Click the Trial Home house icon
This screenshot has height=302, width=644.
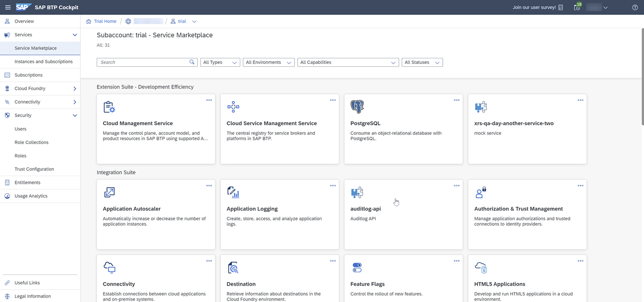click(x=89, y=21)
